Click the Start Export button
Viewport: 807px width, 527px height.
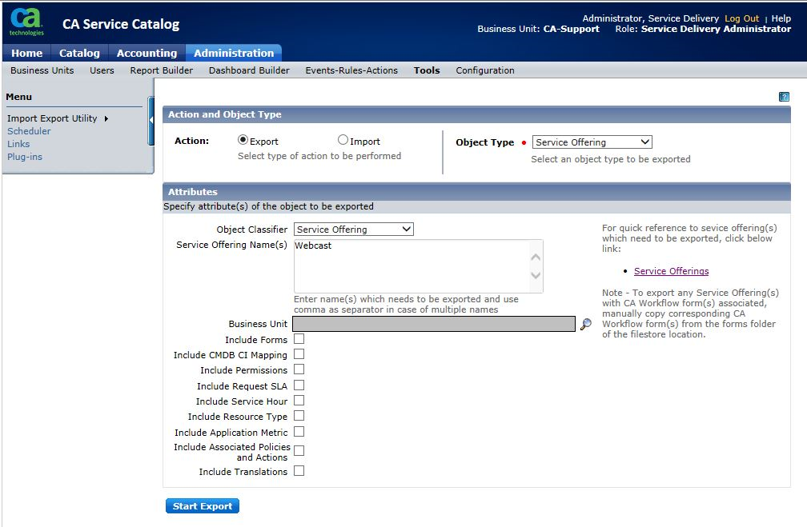(x=203, y=506)
